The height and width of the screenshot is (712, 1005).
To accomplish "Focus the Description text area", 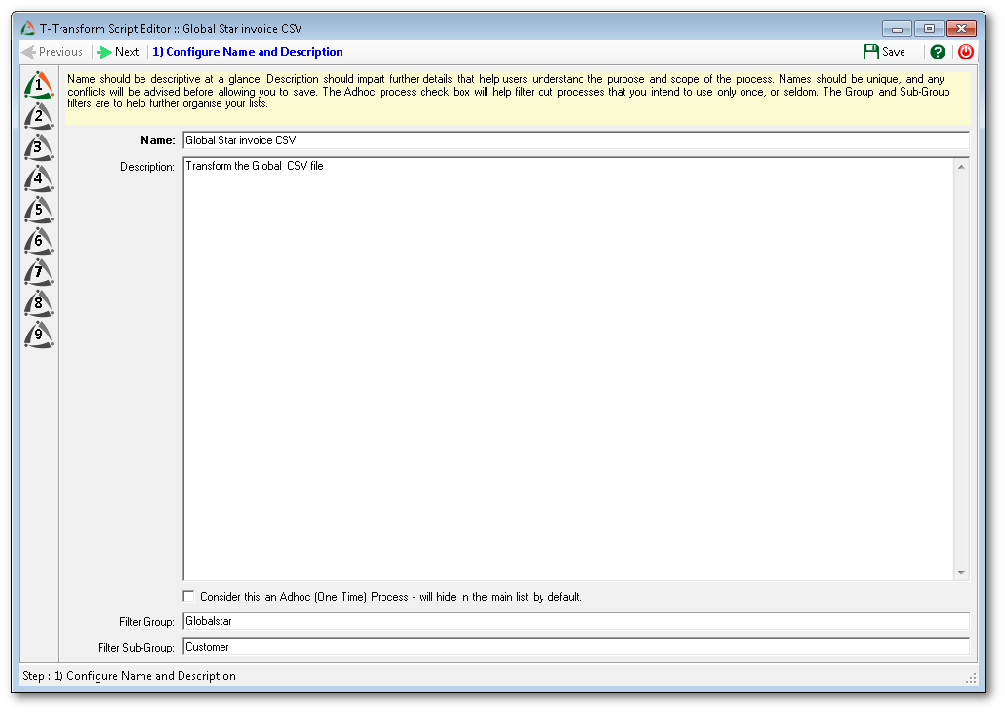I will (569, 369).
